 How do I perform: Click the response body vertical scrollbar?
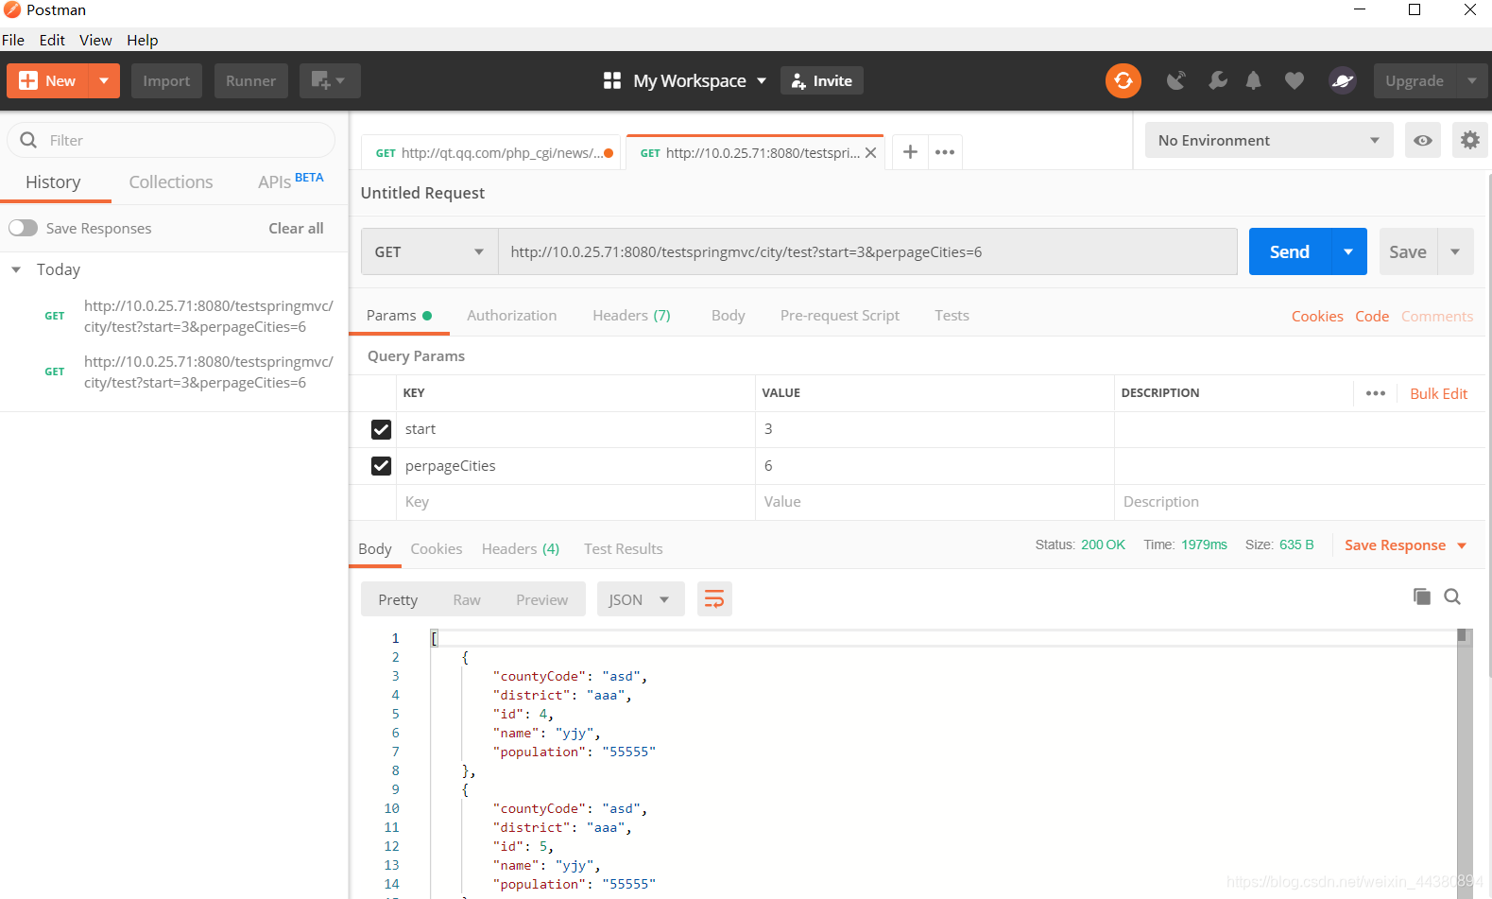1464,762
